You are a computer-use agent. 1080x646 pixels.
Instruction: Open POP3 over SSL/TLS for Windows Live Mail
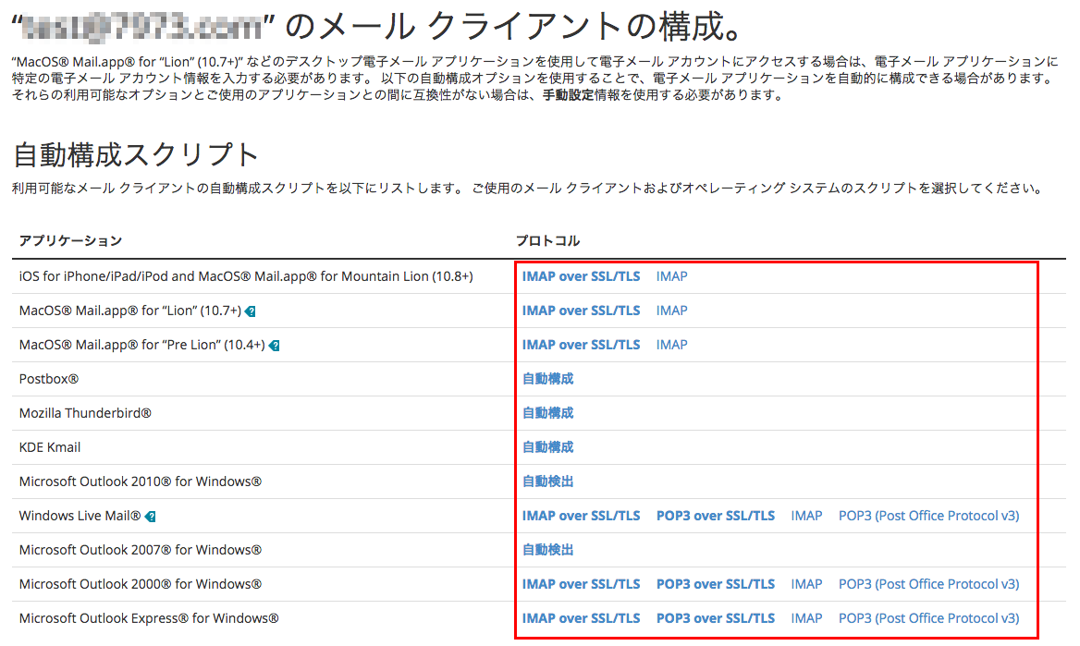pyautogui.click(x=715, y=516)
